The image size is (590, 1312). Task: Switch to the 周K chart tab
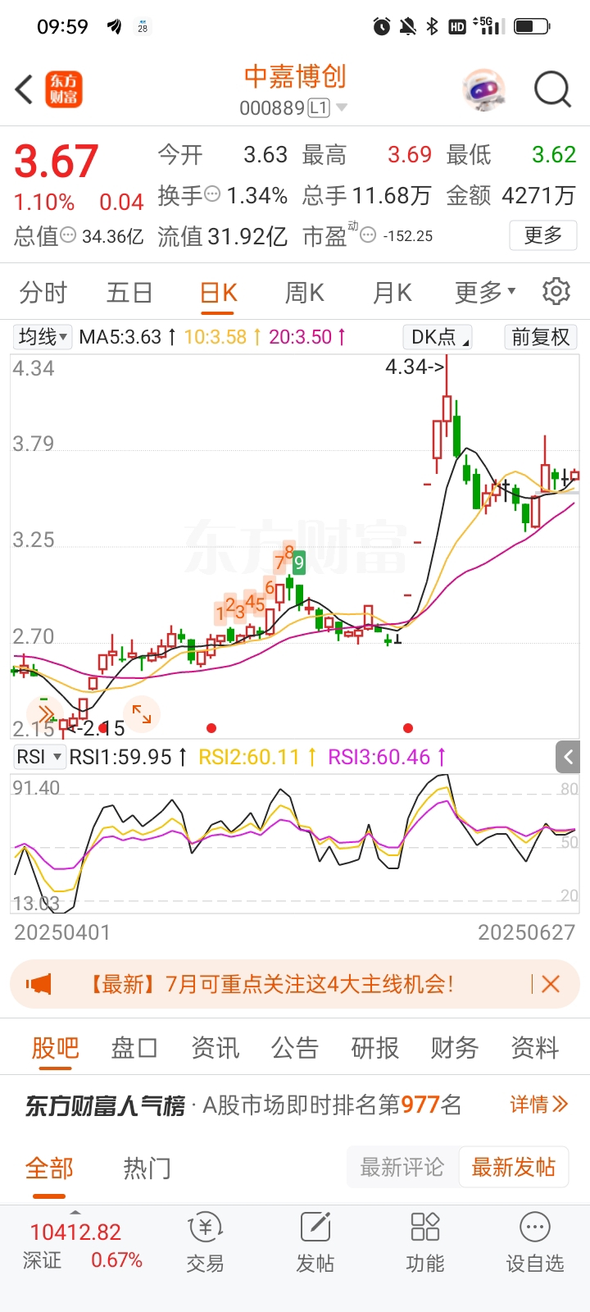(304, 292)
